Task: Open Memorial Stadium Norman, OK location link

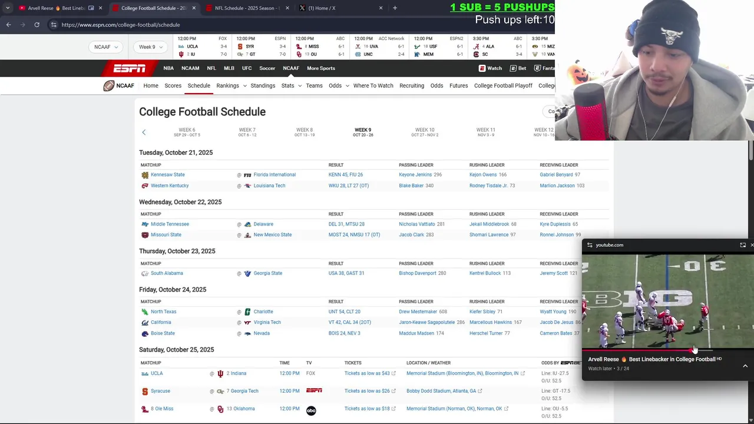Action: 457,409
